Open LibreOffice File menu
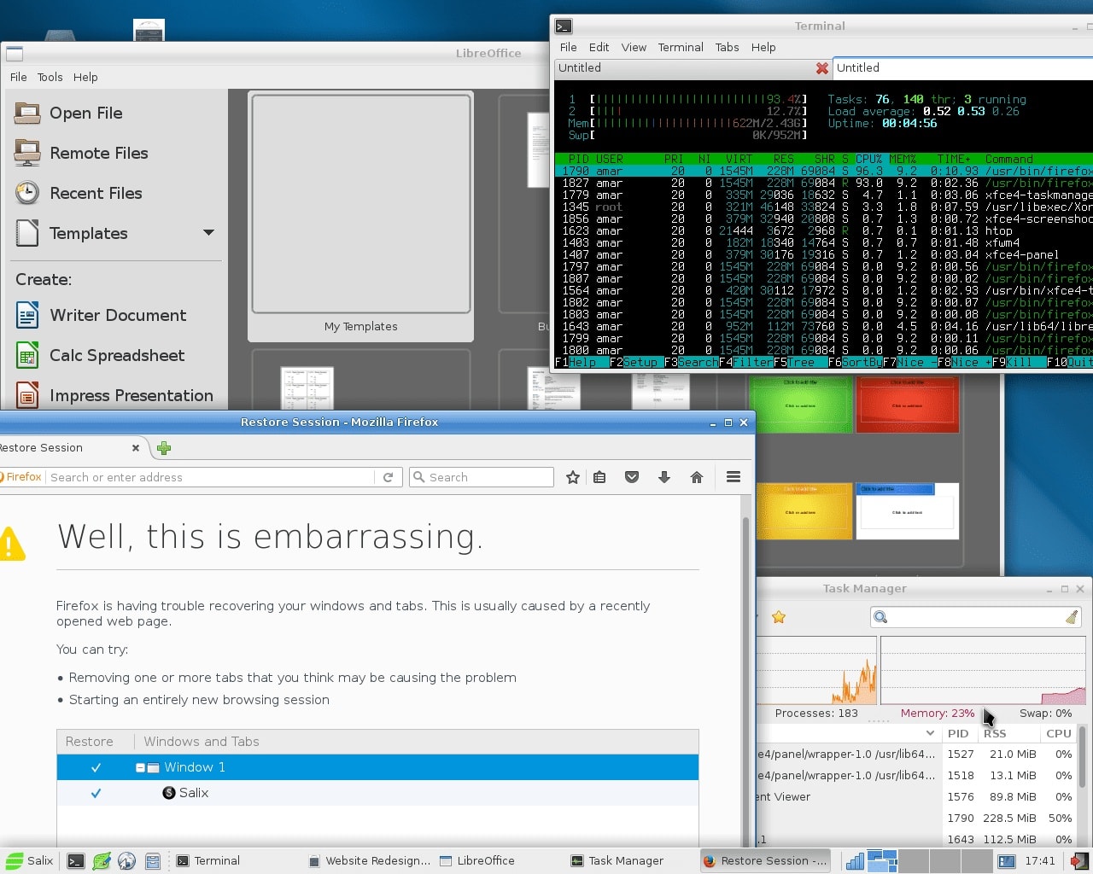The width and height of the screenshot is (1093, 874). 18,77
